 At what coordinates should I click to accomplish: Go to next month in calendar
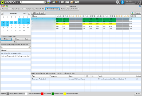[x=29, y=14]
